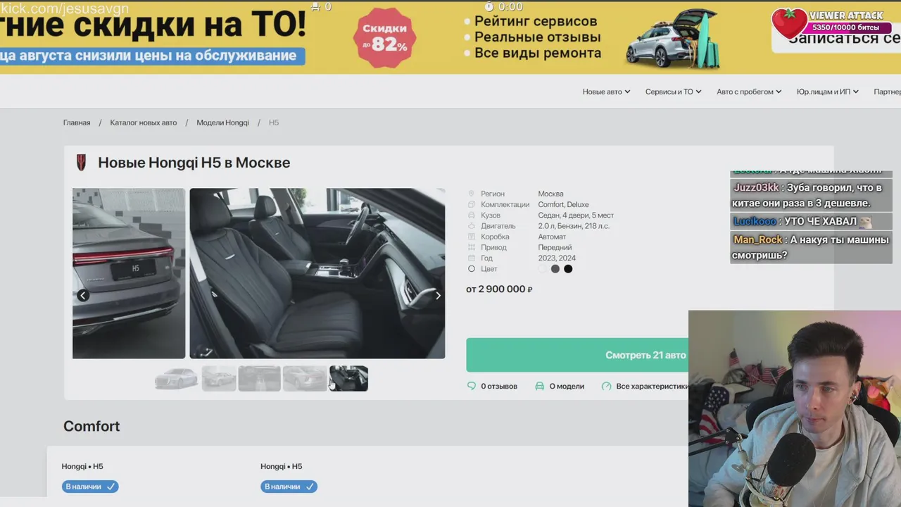Click the Рейтинг сервисов banner text
The width and height of the screenshot is (901, 507).
click(x=536, y=21)
